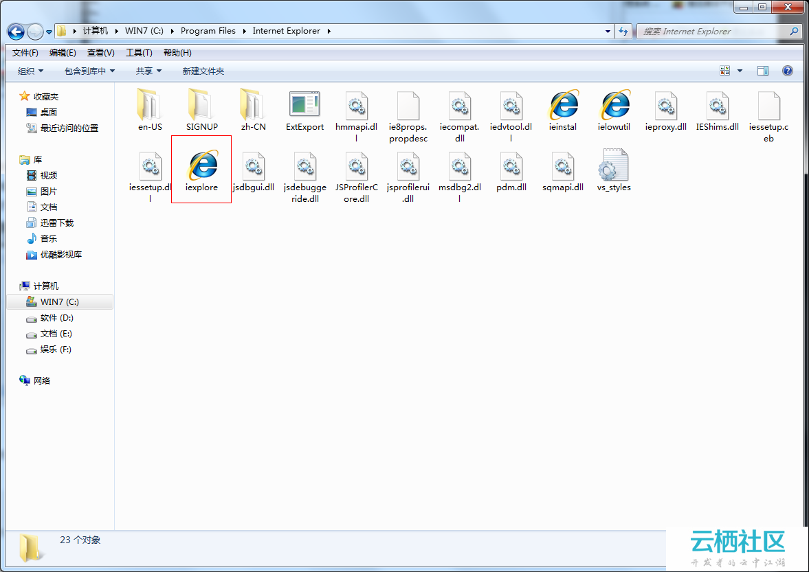Select the ieinstal Internet Explorer icon
809x572 pixels.
pyautogui.click(x=562, y=106)
